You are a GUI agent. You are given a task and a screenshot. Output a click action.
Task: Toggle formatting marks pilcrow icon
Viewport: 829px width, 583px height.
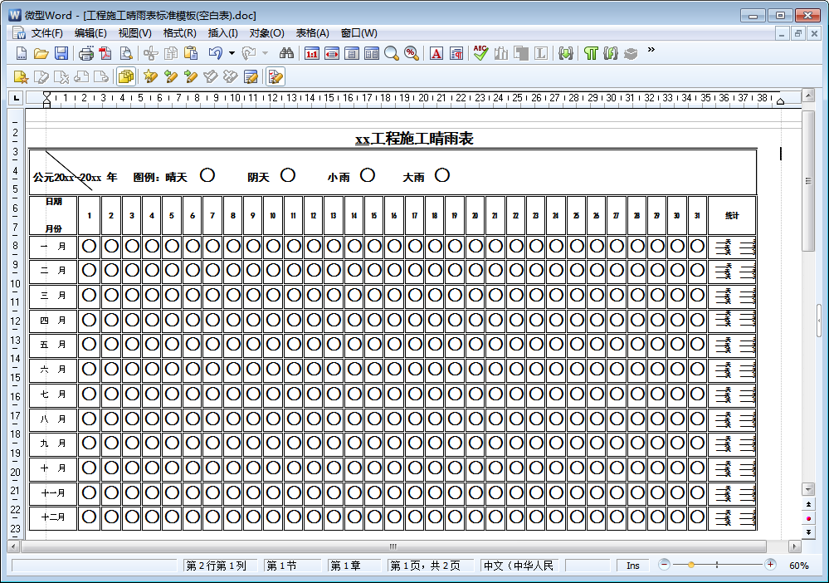click(591, 53)
